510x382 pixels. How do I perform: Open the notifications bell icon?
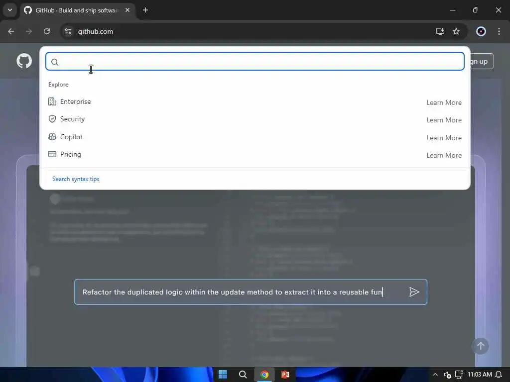click(x=499, y=375)
